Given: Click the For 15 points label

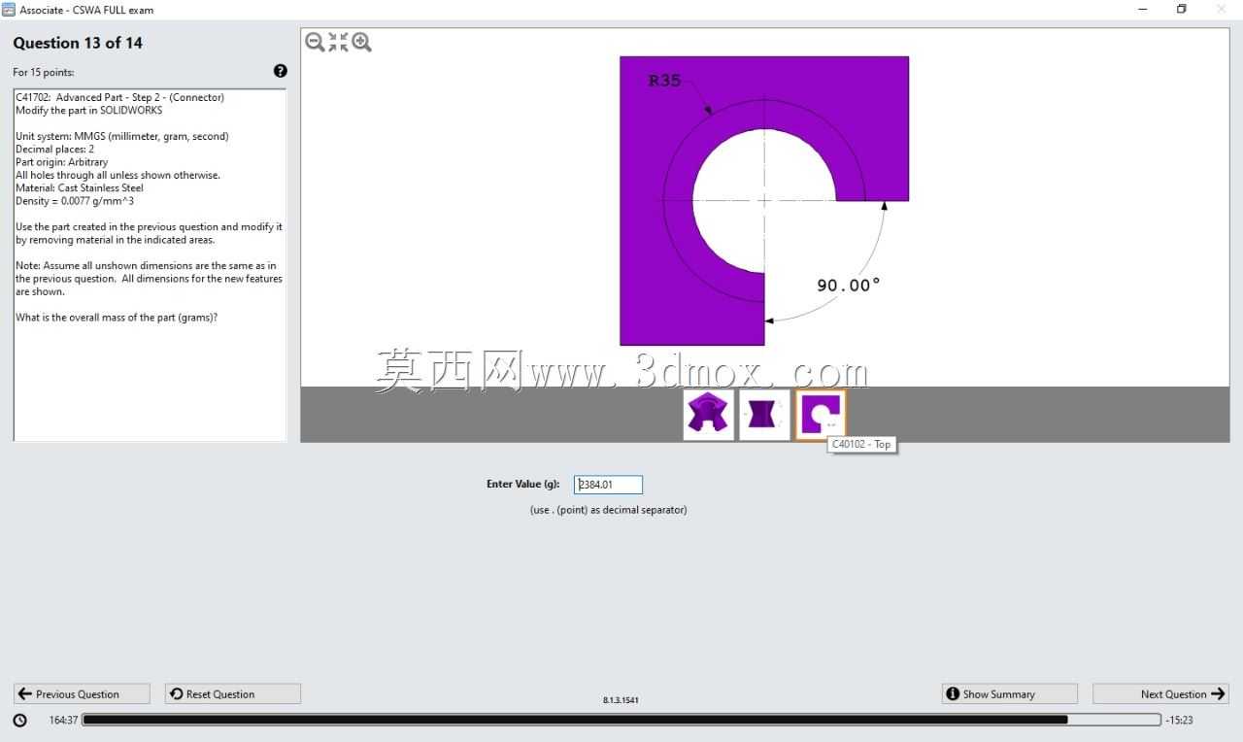Looking at the screenshot, I should (x=43, y=72).
